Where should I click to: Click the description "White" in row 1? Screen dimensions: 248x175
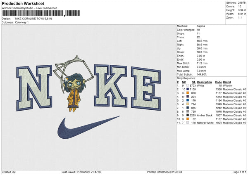tap(200, 85)
